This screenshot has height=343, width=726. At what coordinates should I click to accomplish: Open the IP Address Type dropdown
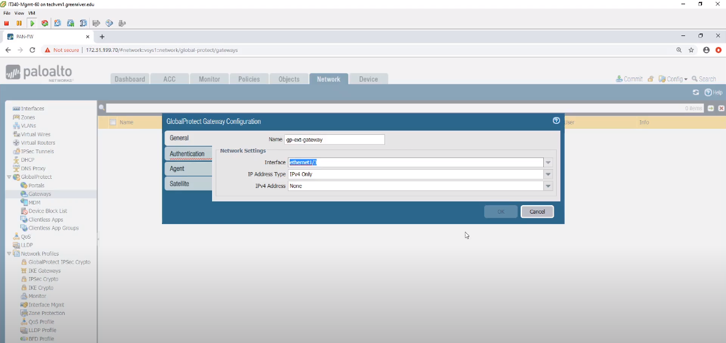pos(548,175)
